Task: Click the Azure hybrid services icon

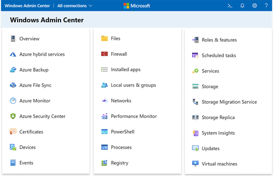Action: (x=13, y=54)
